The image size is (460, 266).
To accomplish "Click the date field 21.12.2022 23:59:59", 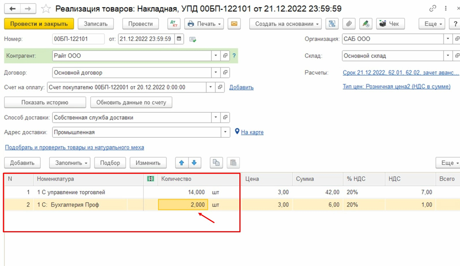I will (147, 39).
